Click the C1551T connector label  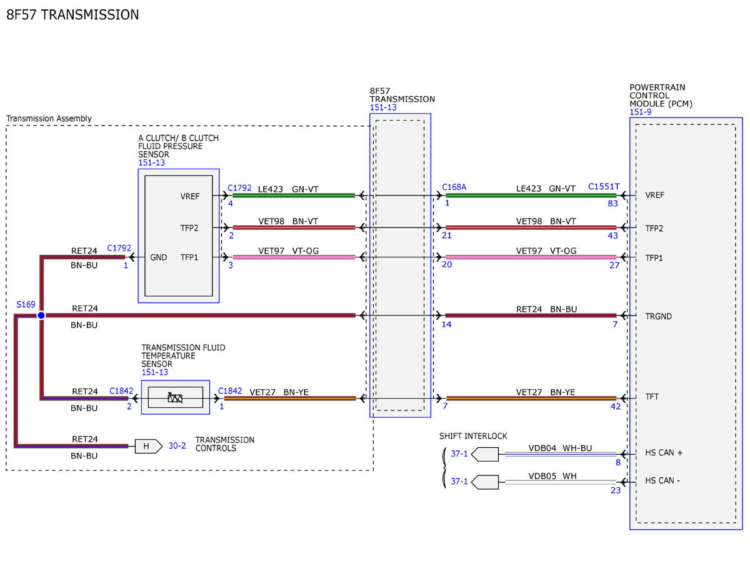click(x=604, y=187)
